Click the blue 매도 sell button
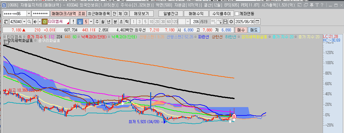344x133 pixels. point(254,30)
